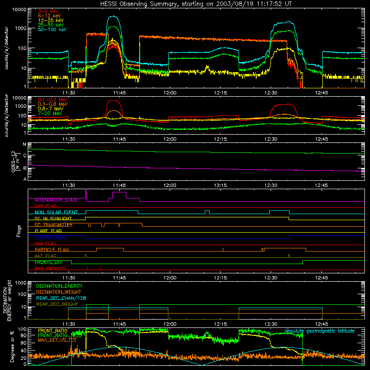Click the 0.1-0.3 MeV legend label

(x=53, y=99)
